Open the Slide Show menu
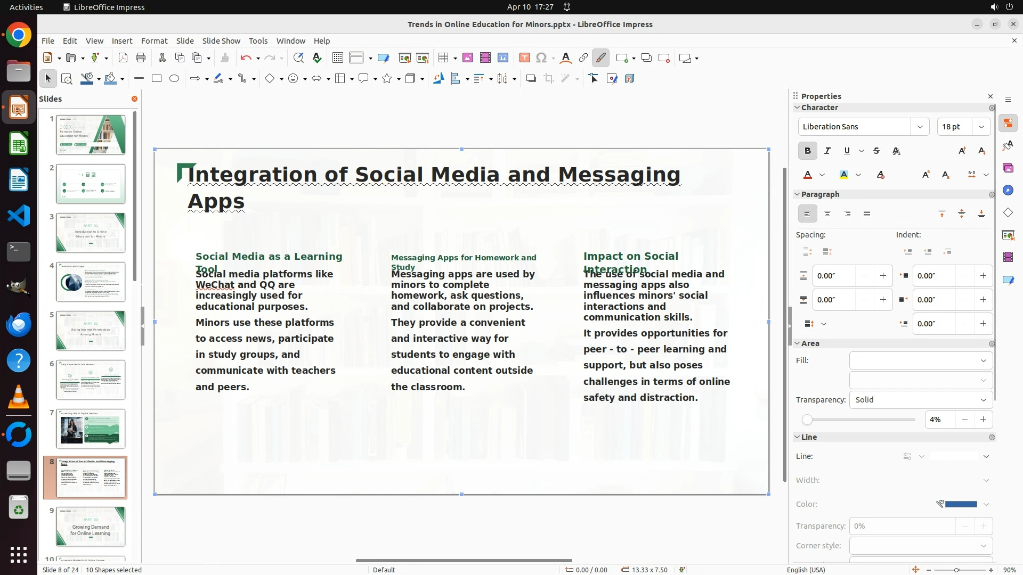The image size is (1023, 575). [x=221, y=41]
